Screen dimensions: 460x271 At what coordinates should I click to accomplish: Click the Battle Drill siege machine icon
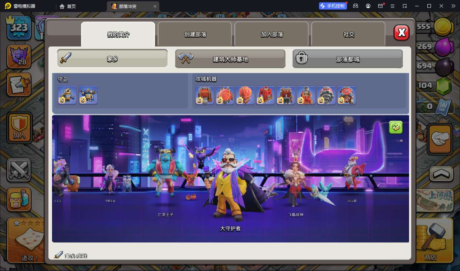tap(326, 95)
